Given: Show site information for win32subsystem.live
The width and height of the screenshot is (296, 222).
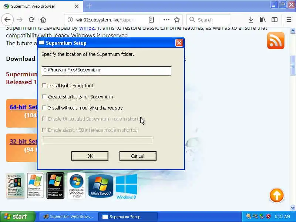Looking at the screenshot, I should pyautogui.click(x=70, y=20).
